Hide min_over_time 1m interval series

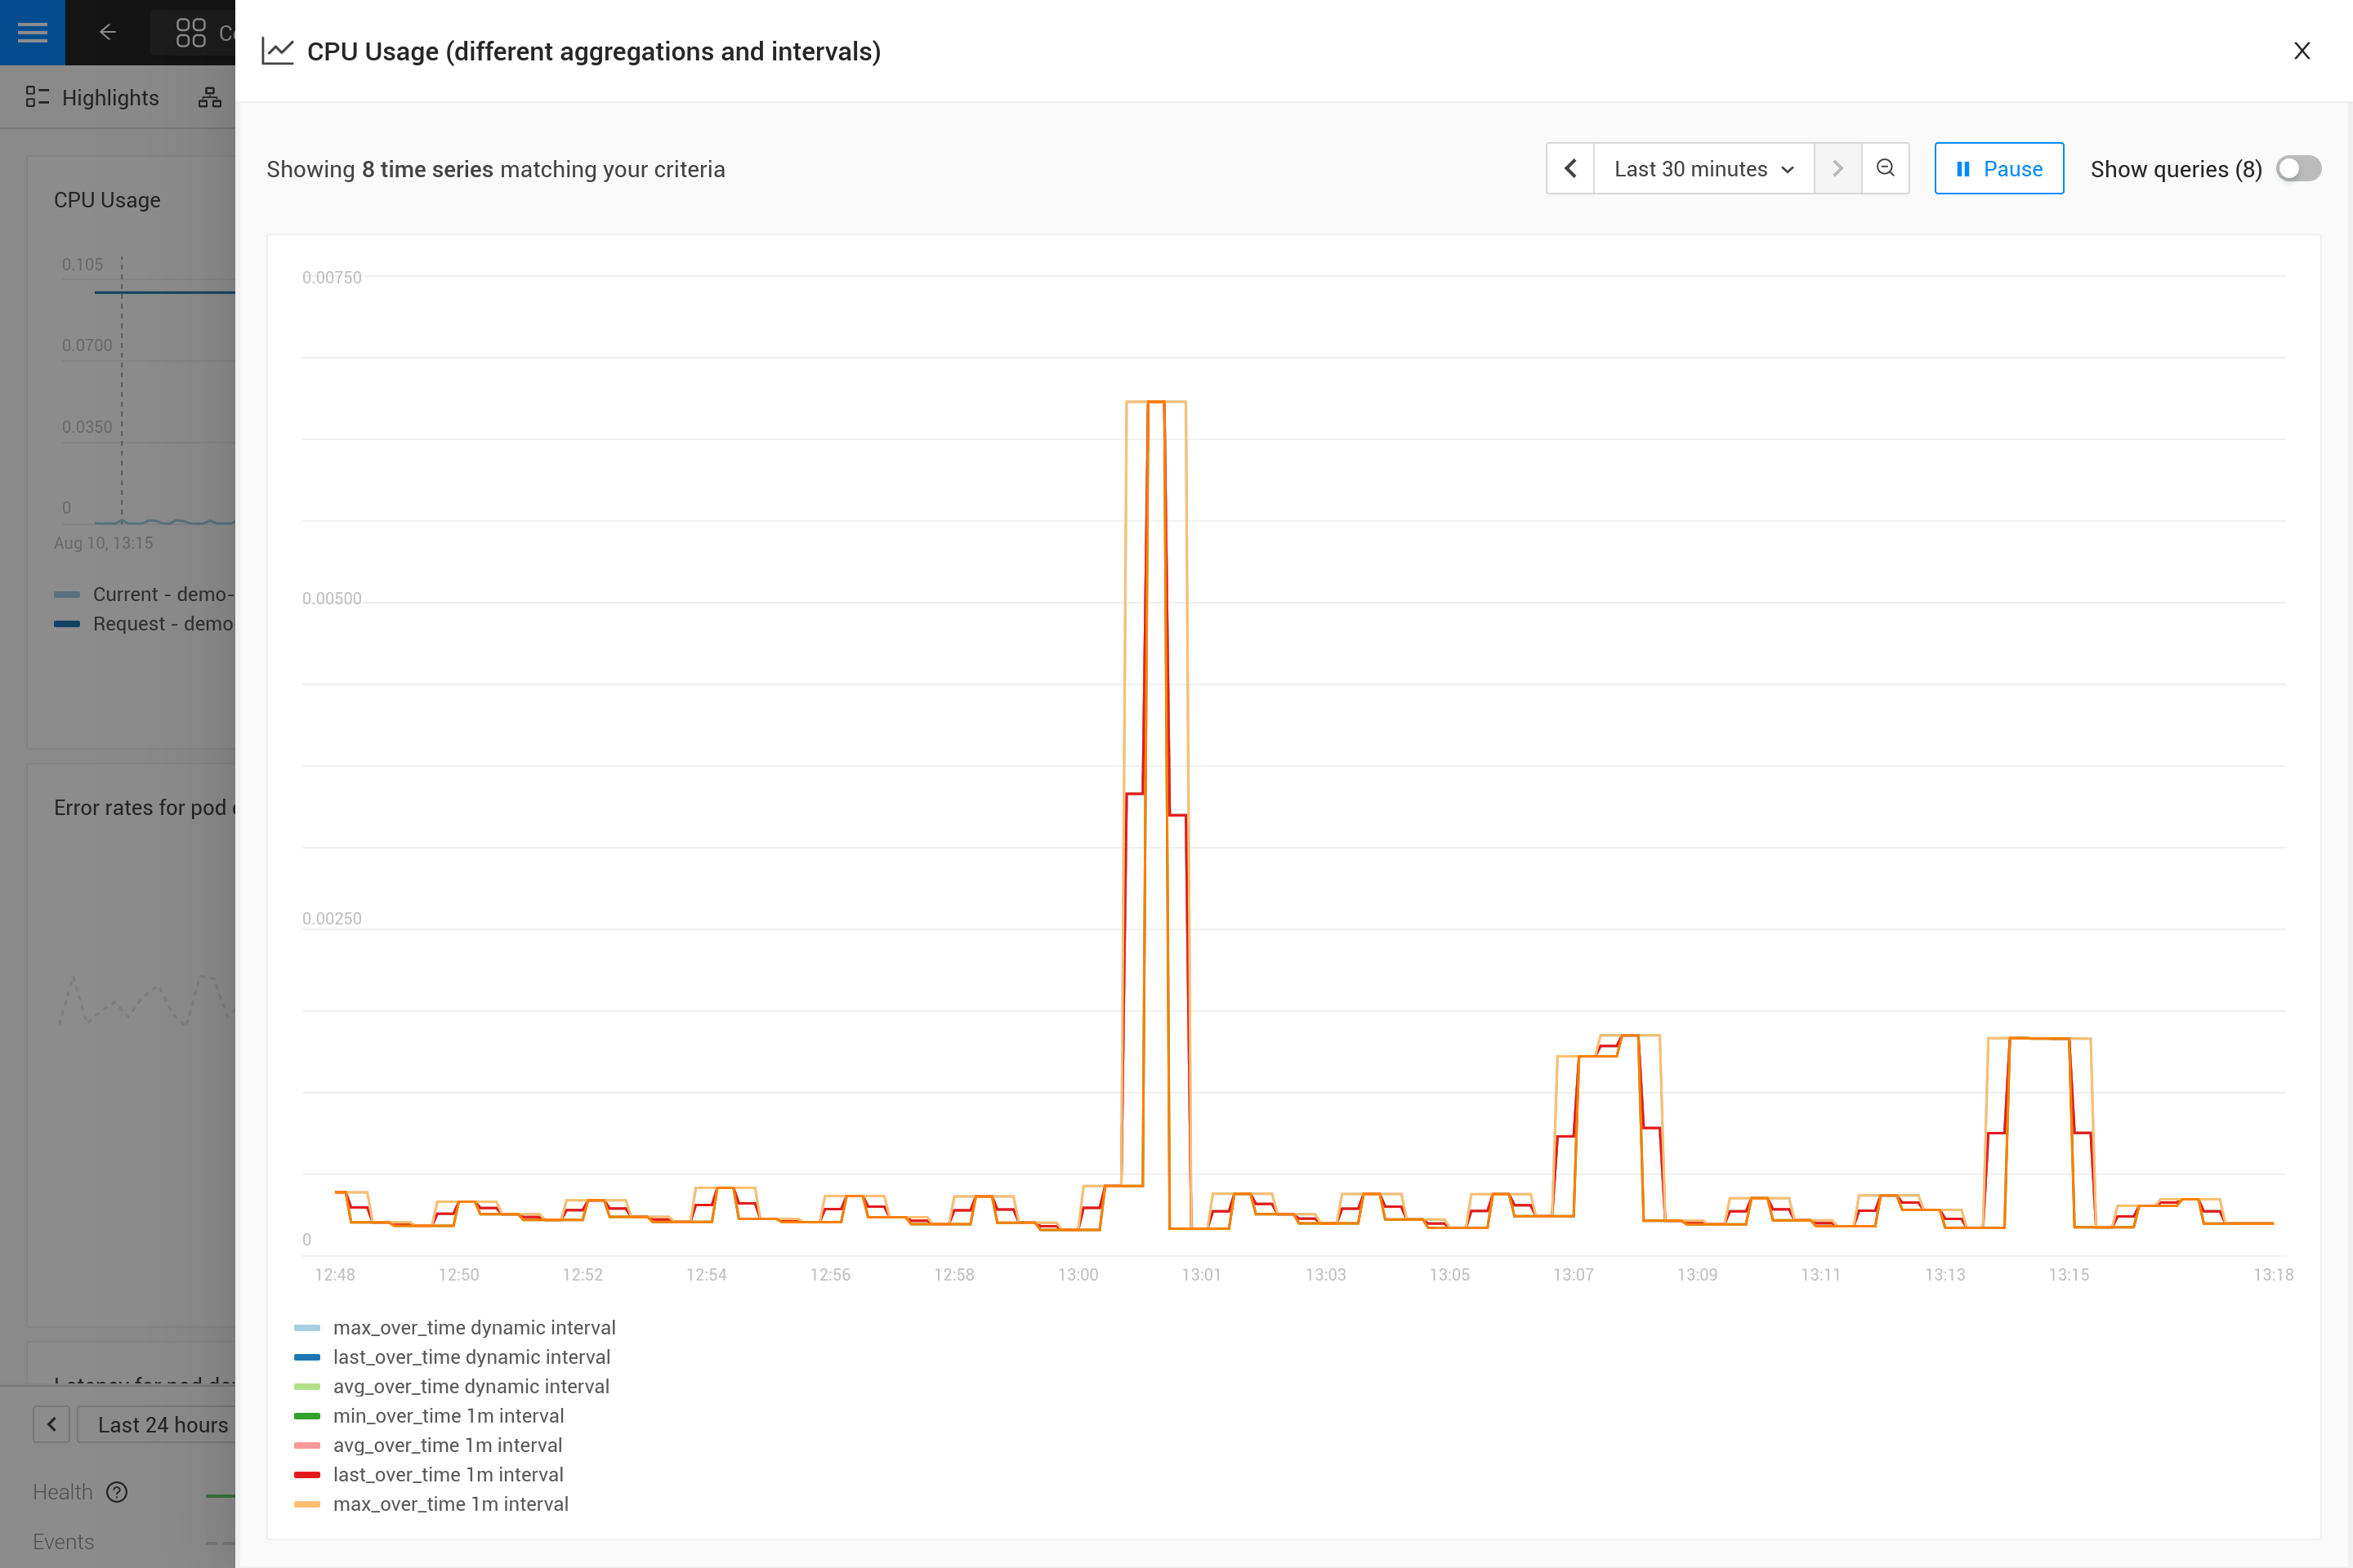[447, 1415]
